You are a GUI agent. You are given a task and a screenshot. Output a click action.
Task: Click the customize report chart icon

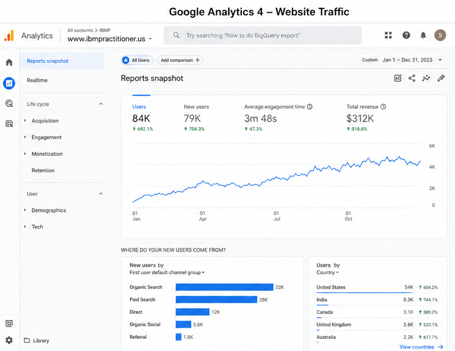coord(398,78)
